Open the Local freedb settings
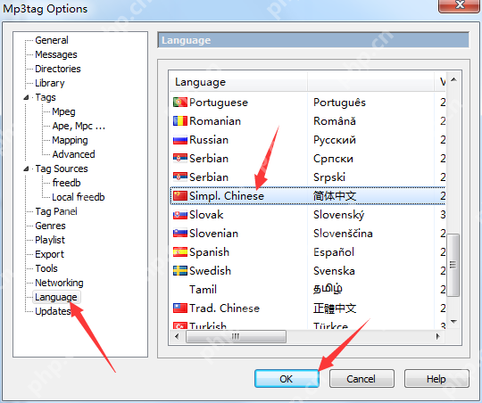 [79, 197]
